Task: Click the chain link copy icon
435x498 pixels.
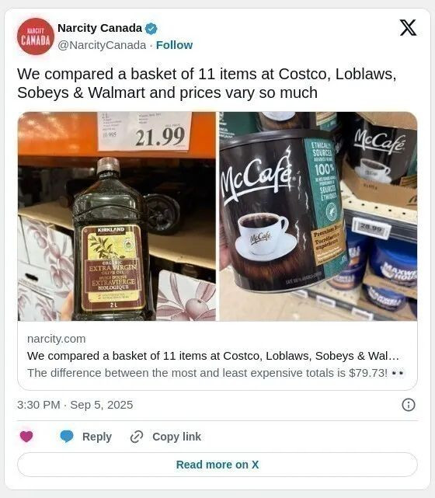Action: tap(137, 437)
